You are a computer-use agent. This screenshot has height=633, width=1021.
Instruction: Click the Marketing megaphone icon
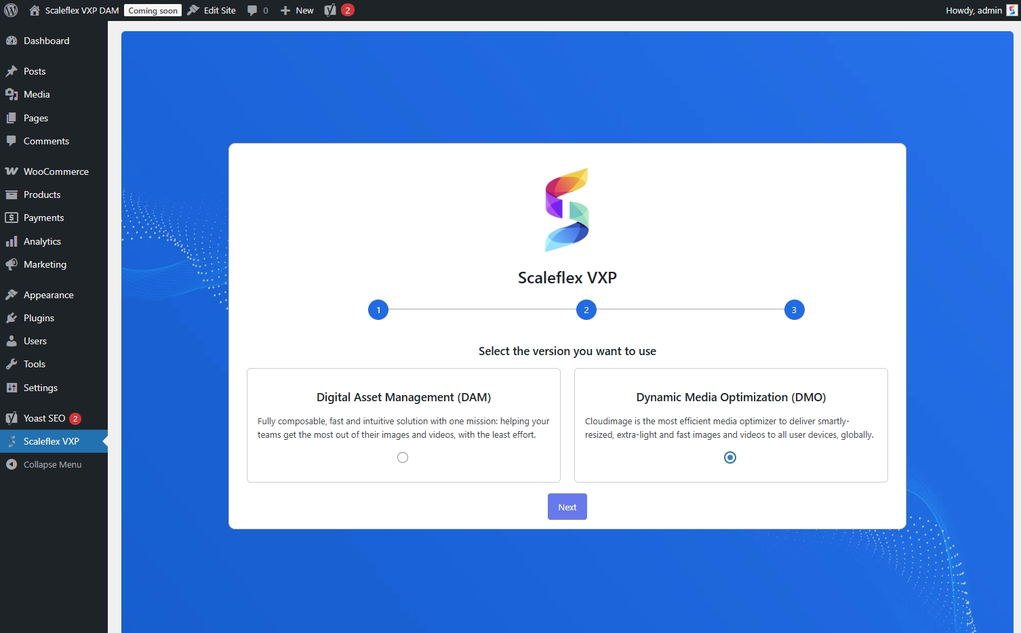[12, 264]
